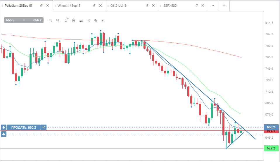Viewport: 280px width, 162px height.
Task: Click the 679.0 price axis value
Action: [x=269, y=115]
